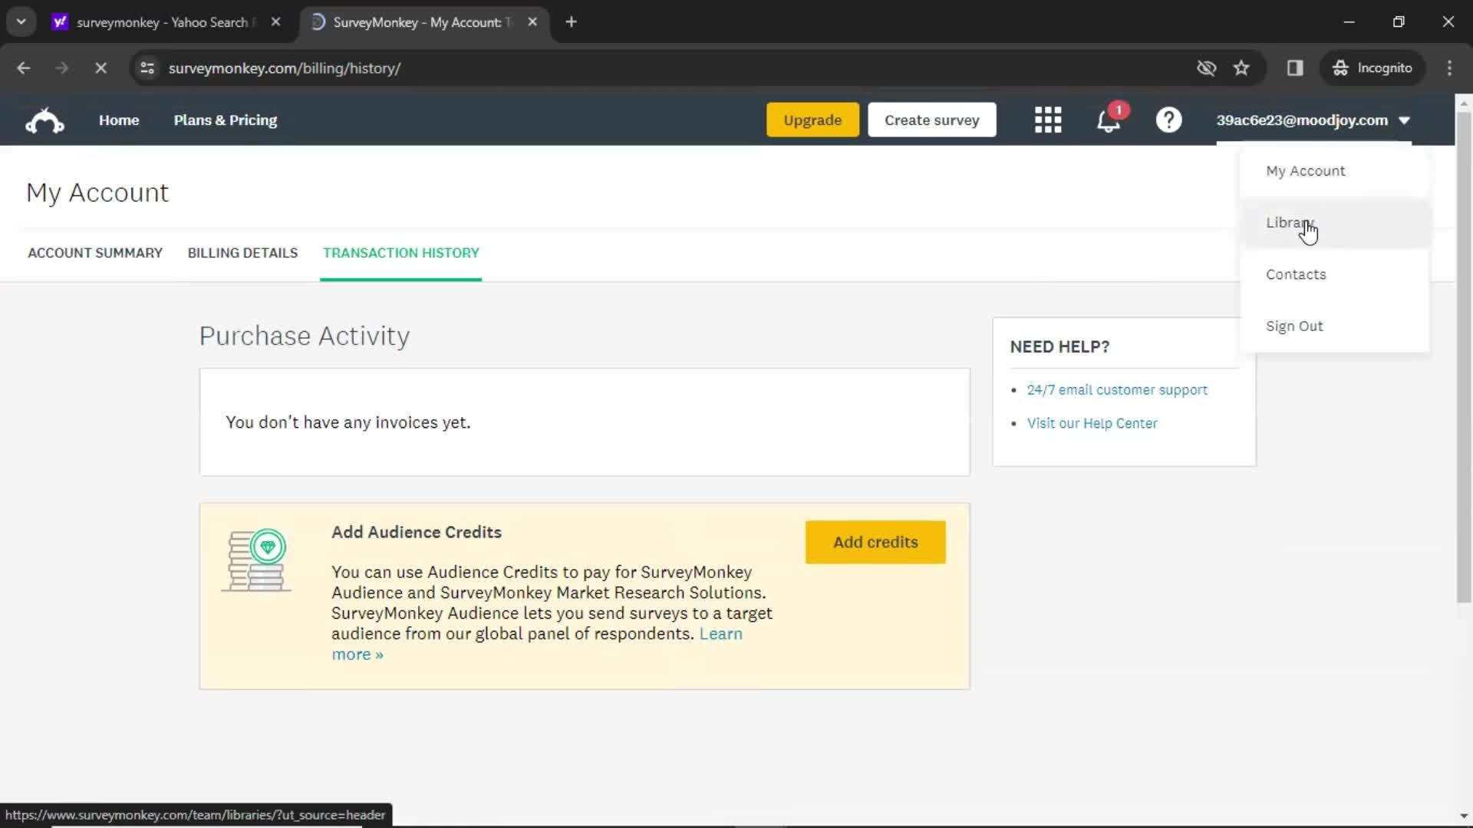The width and height of the screenshot is (1473, 828).
Task: Click the help question mark icon
Action: [x=1169, y=120]
